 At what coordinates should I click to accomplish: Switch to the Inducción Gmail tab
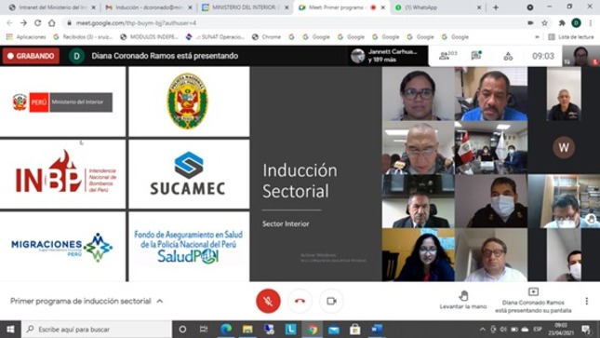point(150,7)
